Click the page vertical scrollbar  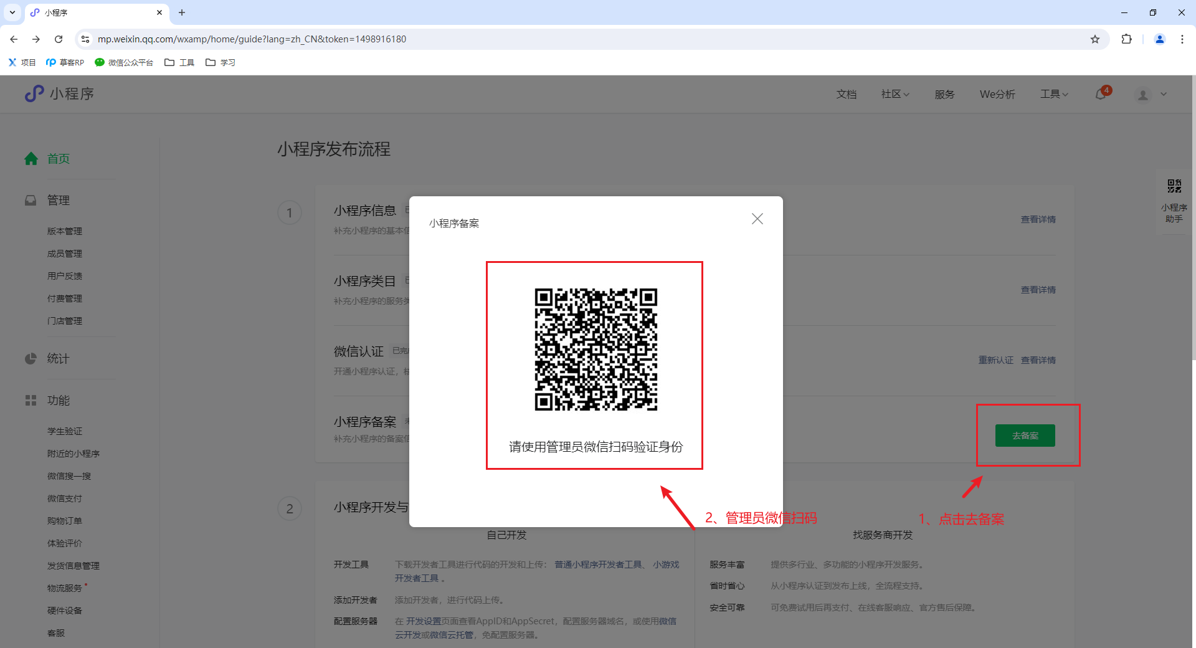[x=1194, y=218]
